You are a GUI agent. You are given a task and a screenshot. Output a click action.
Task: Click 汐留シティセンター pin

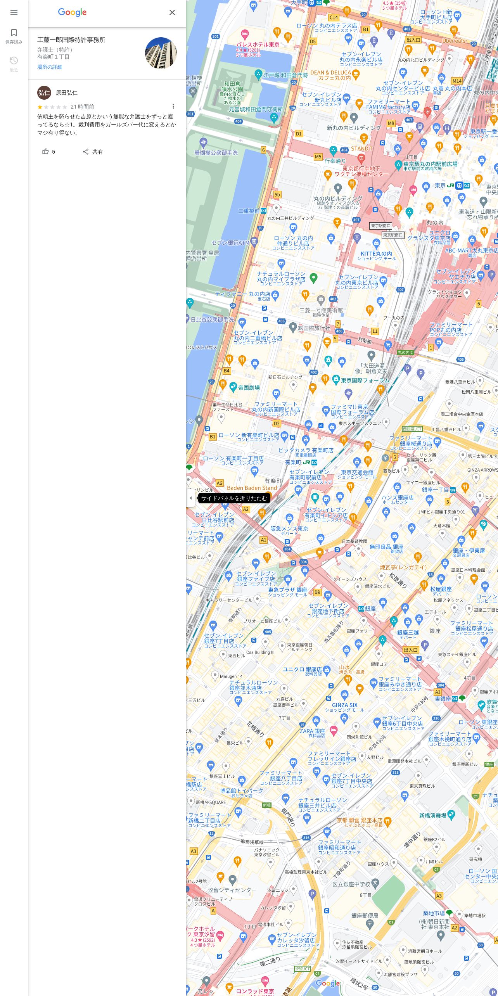pyautogui.click(x=232, y=880)
